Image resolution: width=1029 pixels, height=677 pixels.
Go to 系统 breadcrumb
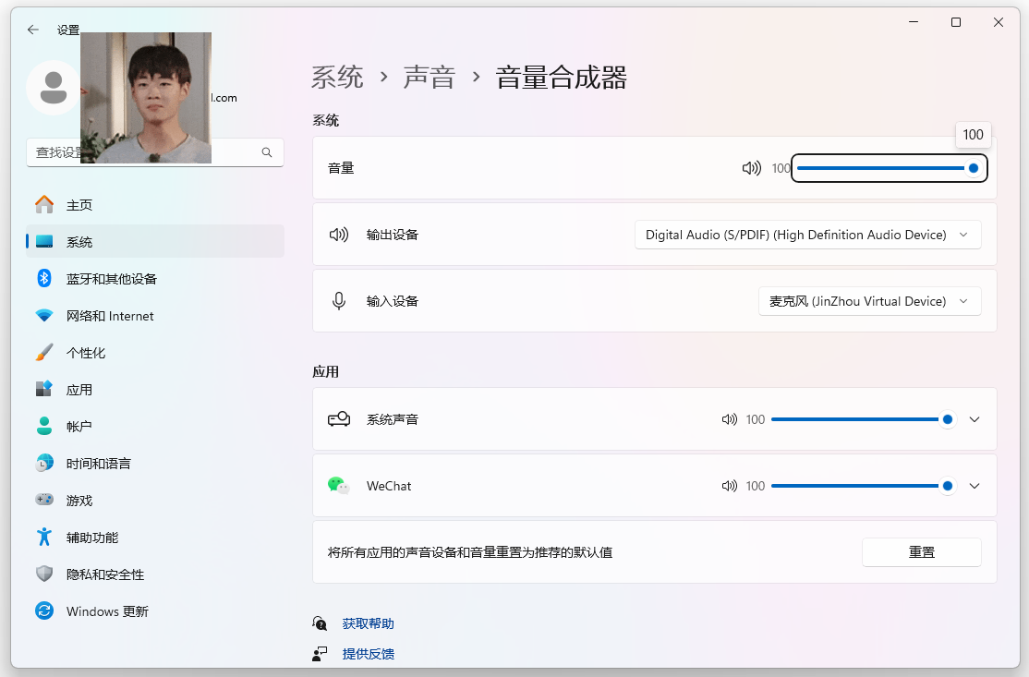tap(337, 78)
